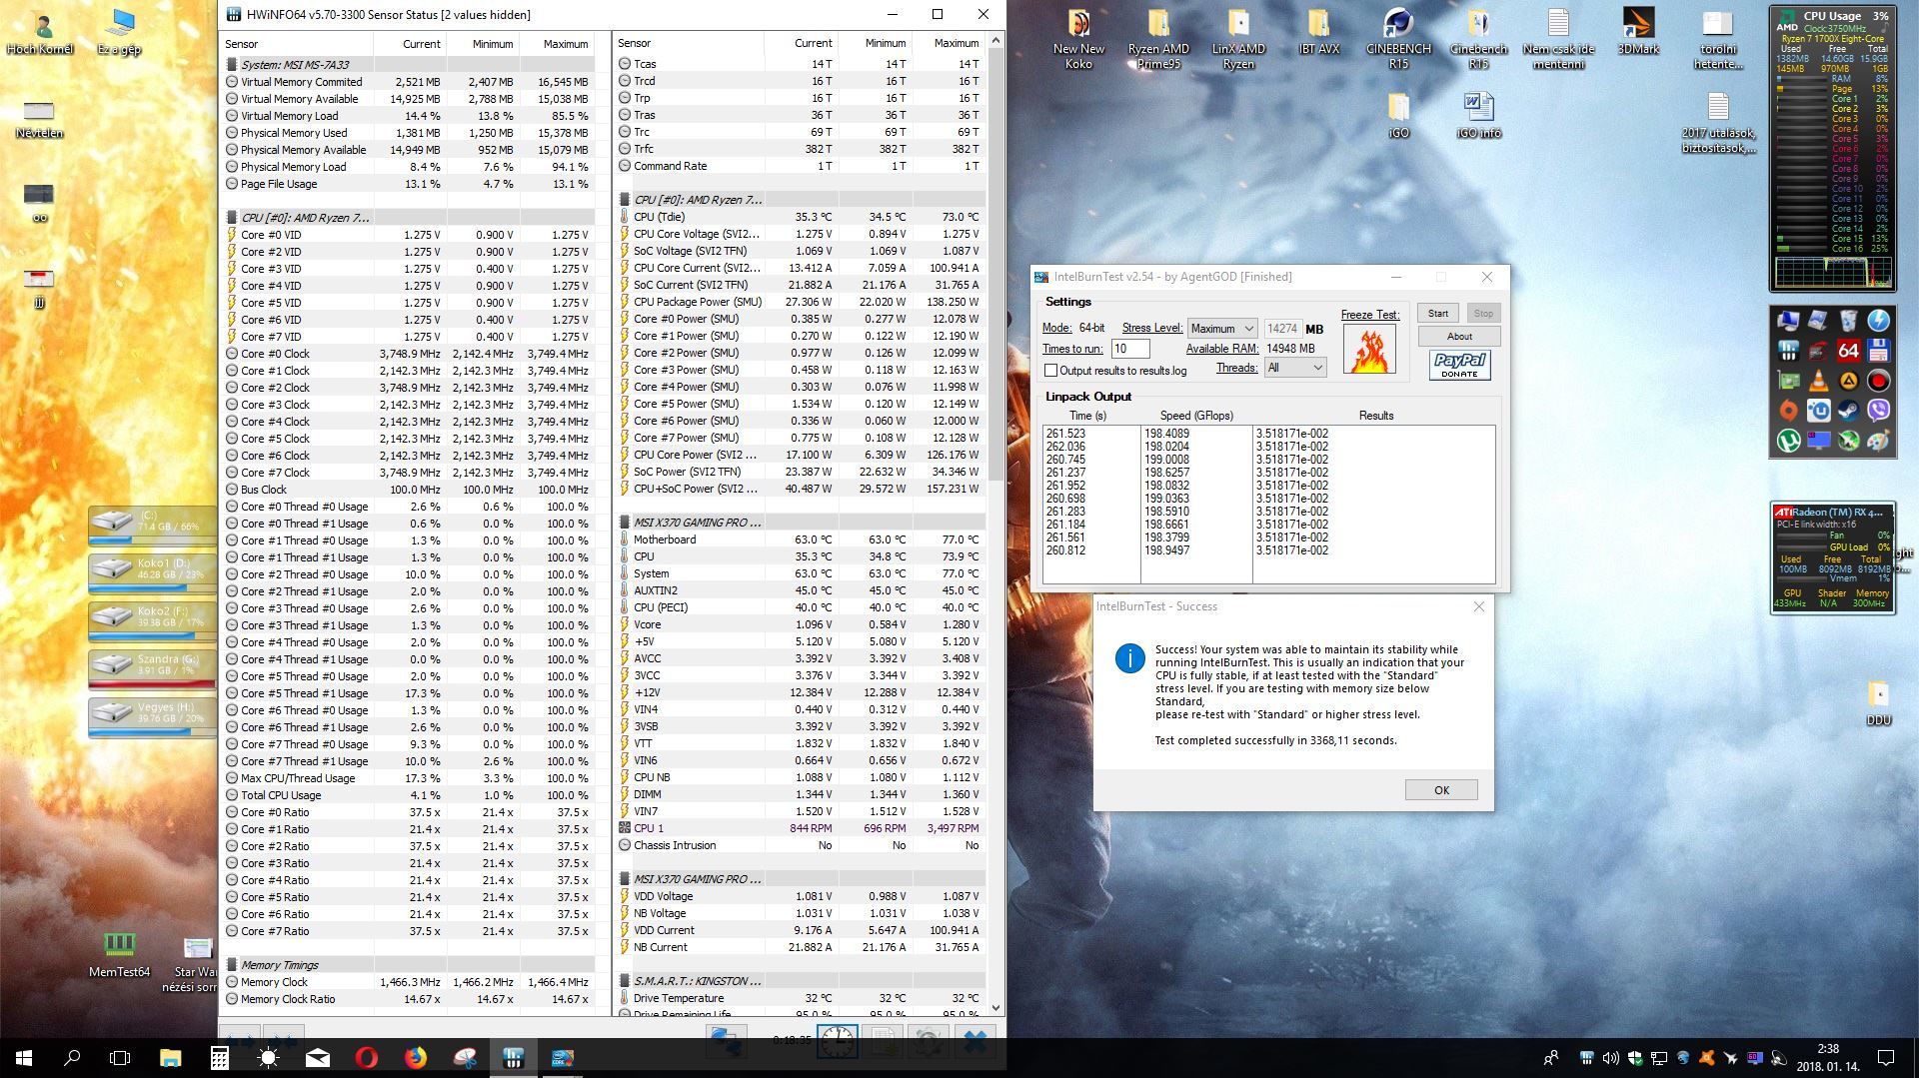Open Origin from the launcher gadget
This screenshot has width=1919, height=1078.
pyautogui.click(x=1789, y=410)
